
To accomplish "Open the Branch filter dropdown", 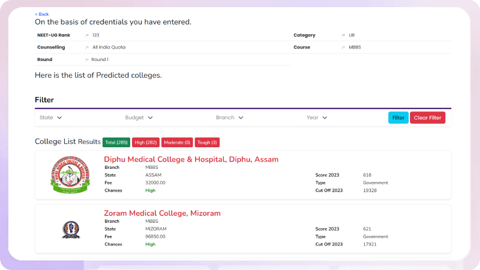I will tap(230, 118).
